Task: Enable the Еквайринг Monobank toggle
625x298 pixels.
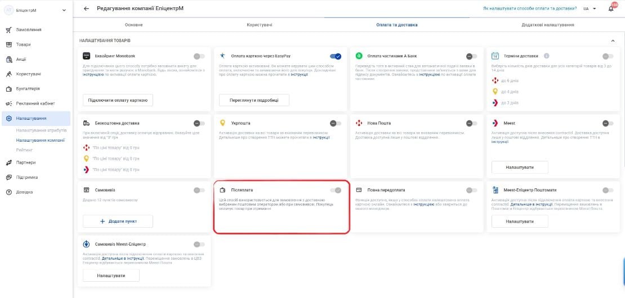Action: point(199,56)
